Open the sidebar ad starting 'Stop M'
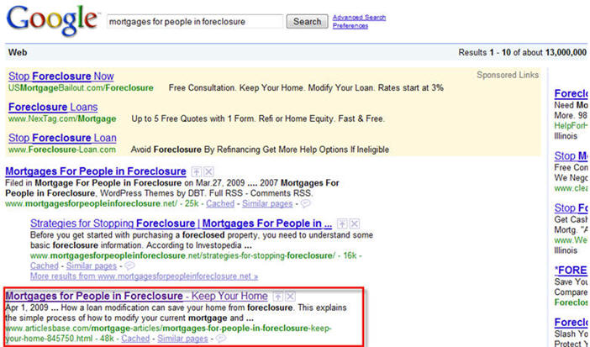 [571, 155]
